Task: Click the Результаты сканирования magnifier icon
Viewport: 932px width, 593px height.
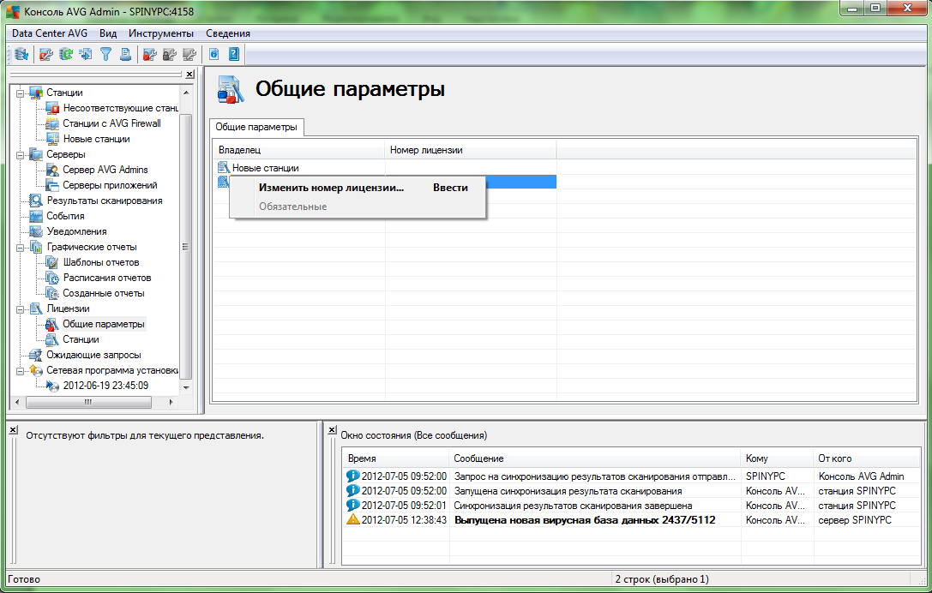Action: pos(36,201)
